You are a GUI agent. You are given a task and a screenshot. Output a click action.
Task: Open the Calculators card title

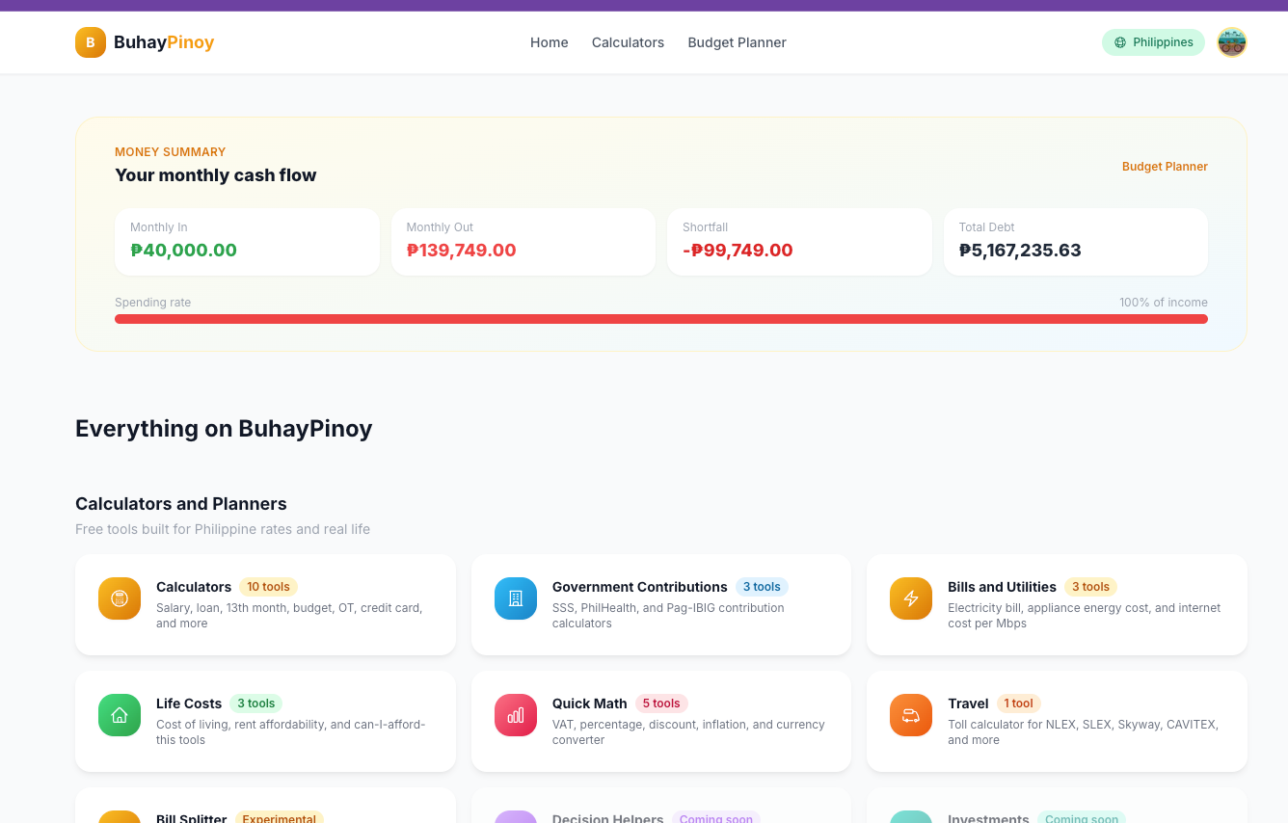(x=194, y=587)
